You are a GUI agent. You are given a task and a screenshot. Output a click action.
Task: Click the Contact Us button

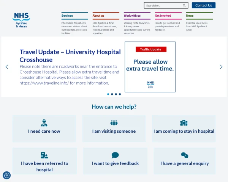[204, 5]
